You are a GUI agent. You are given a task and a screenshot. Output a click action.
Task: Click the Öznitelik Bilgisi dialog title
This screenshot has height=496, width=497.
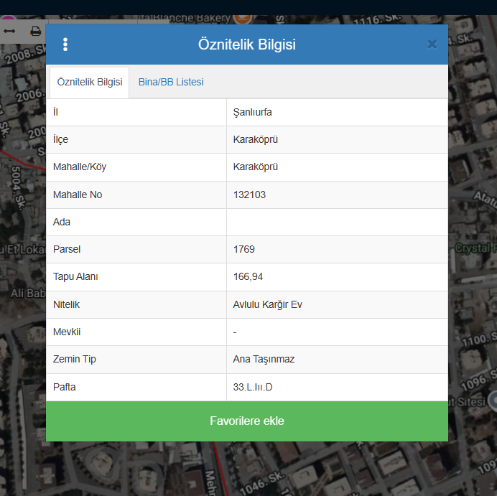246,45
